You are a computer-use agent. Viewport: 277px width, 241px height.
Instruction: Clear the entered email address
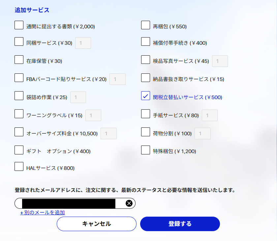[129, 203]
